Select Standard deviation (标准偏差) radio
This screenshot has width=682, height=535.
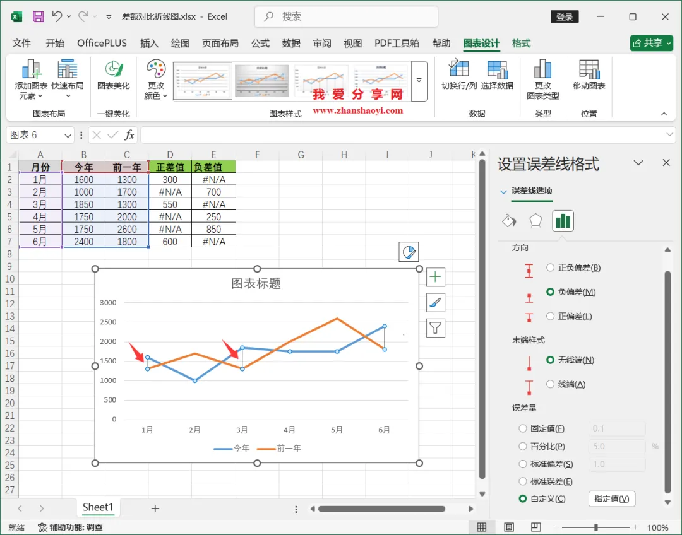[x=523, y=464]
